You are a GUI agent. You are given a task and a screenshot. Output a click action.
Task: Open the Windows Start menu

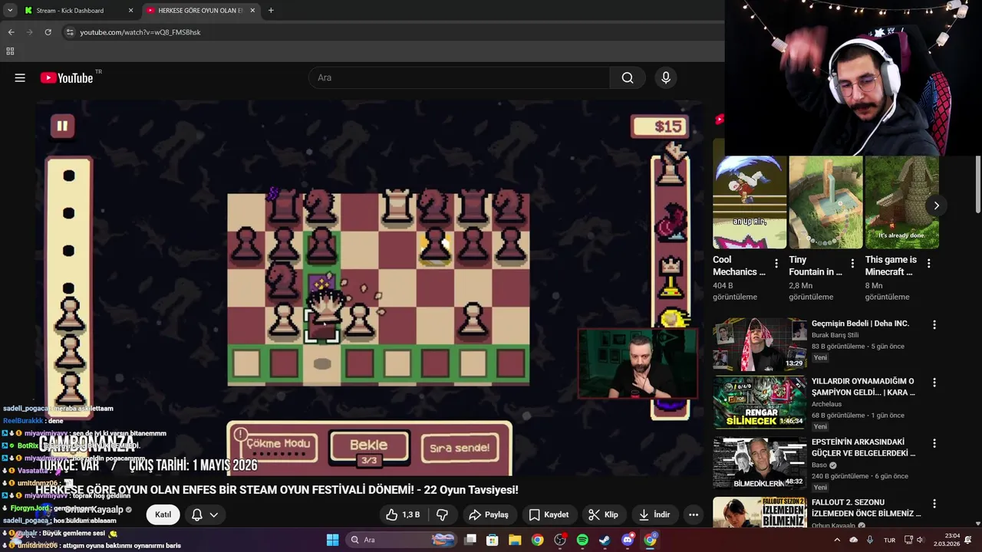pos(332,540)
